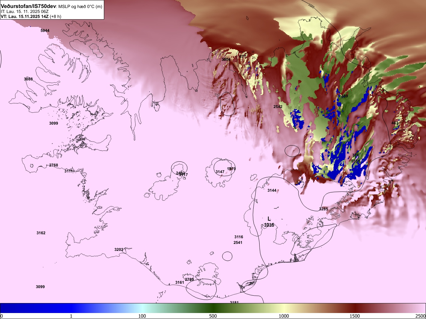Click the 3116 height label
Image resolution: width=426 pixels, height=319 pixels.
click(x=239, y=237)
